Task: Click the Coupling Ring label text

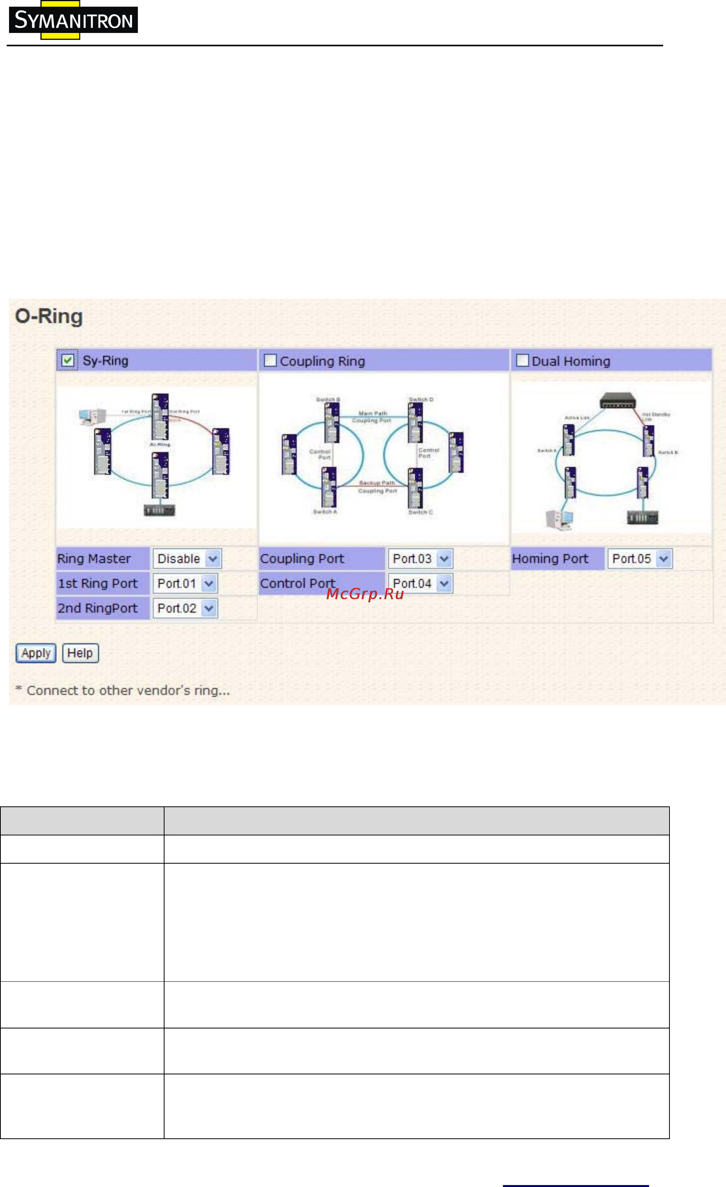Action: pyautogui.click(x=322, y=361)
